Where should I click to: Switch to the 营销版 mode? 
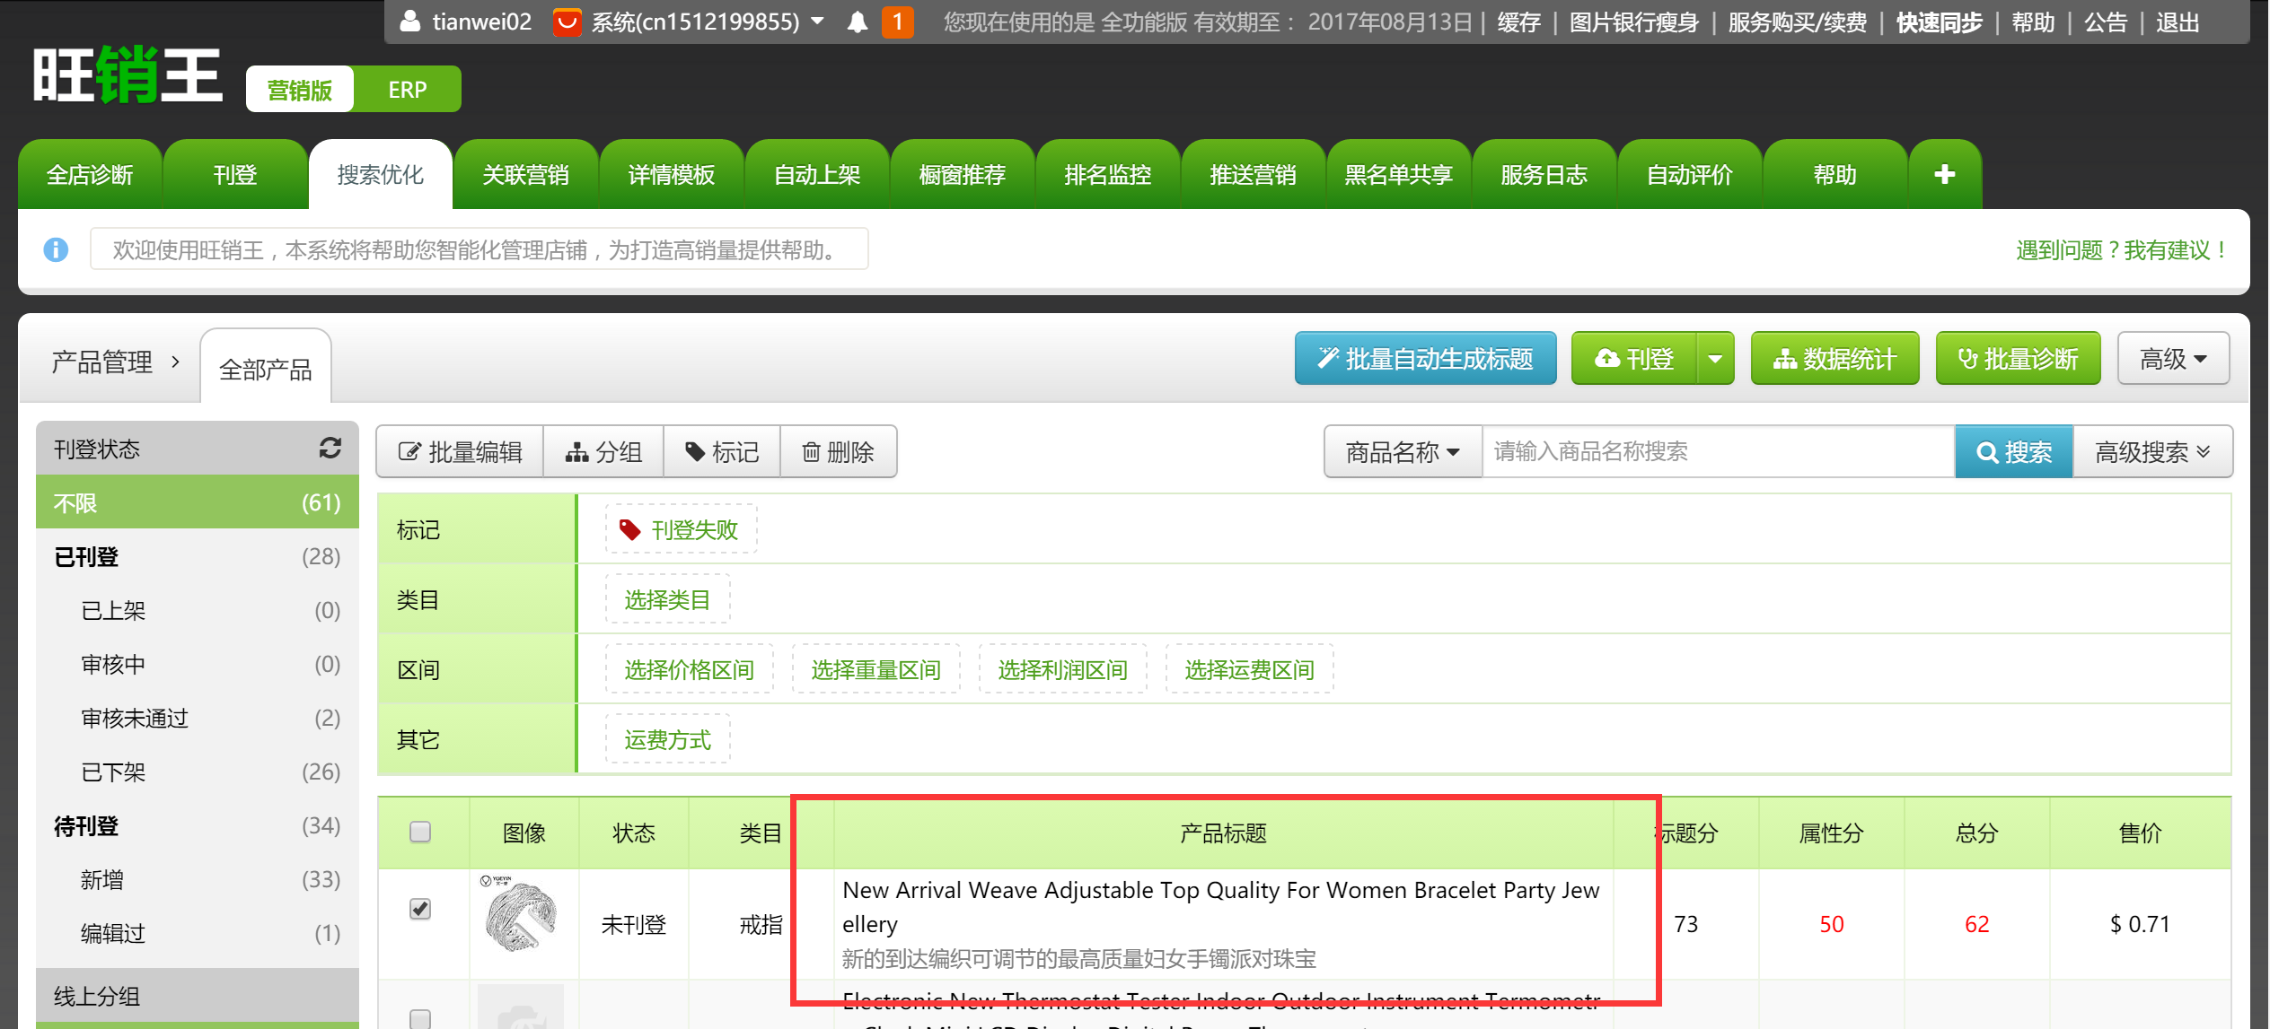pyautogui.click(x=300, y=89)
